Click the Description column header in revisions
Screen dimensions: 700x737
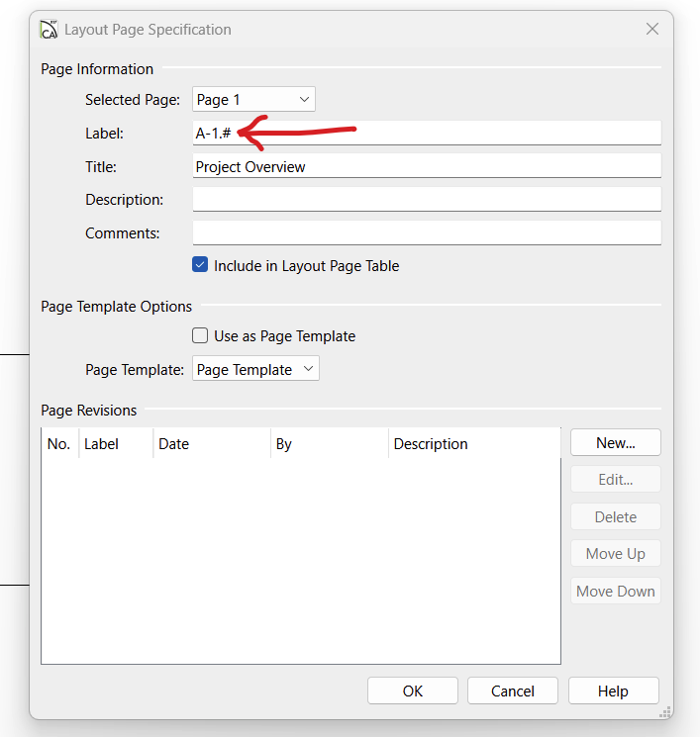click(x=474, y=443)
